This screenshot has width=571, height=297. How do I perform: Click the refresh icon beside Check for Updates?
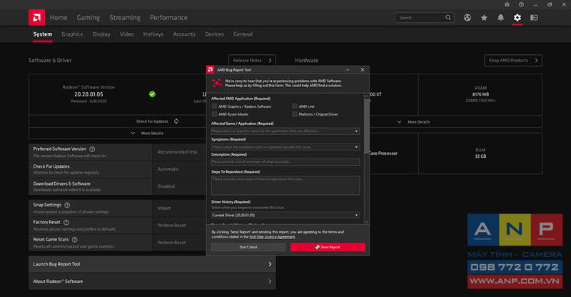tap(176, 121)
